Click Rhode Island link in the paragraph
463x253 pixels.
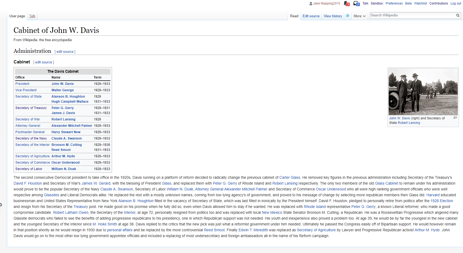315,207
